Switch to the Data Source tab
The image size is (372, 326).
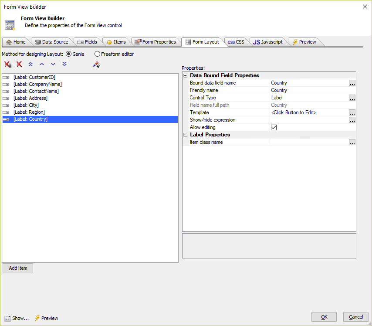click(x=51, y=42)
